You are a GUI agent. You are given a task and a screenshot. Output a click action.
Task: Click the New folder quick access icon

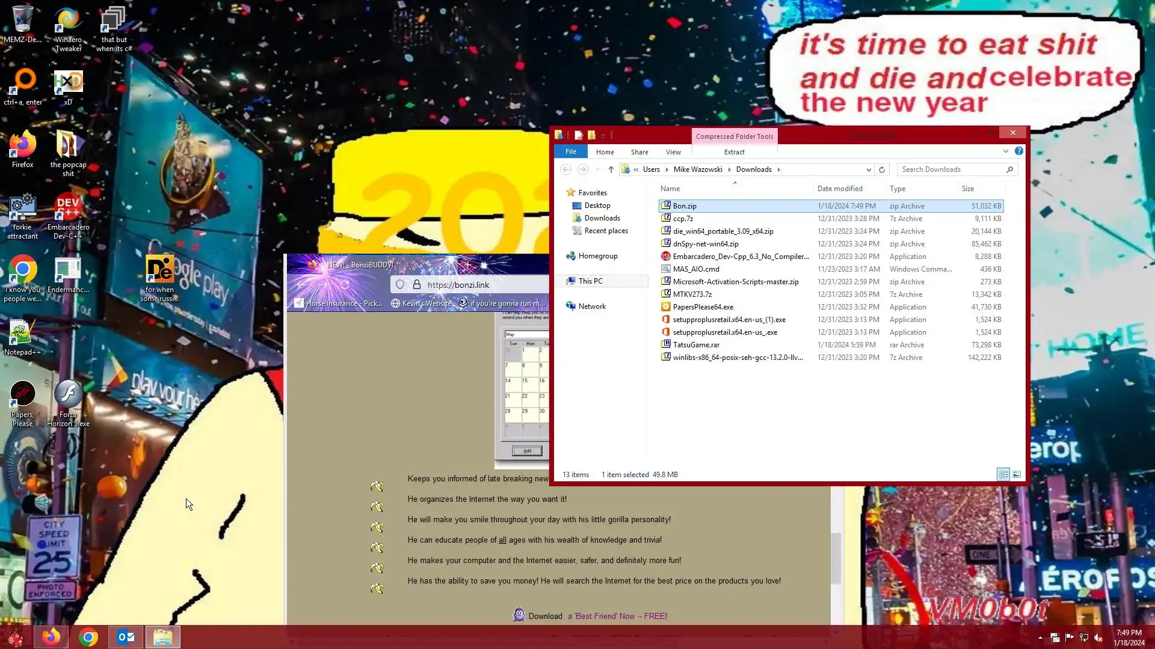pos(591,135)
